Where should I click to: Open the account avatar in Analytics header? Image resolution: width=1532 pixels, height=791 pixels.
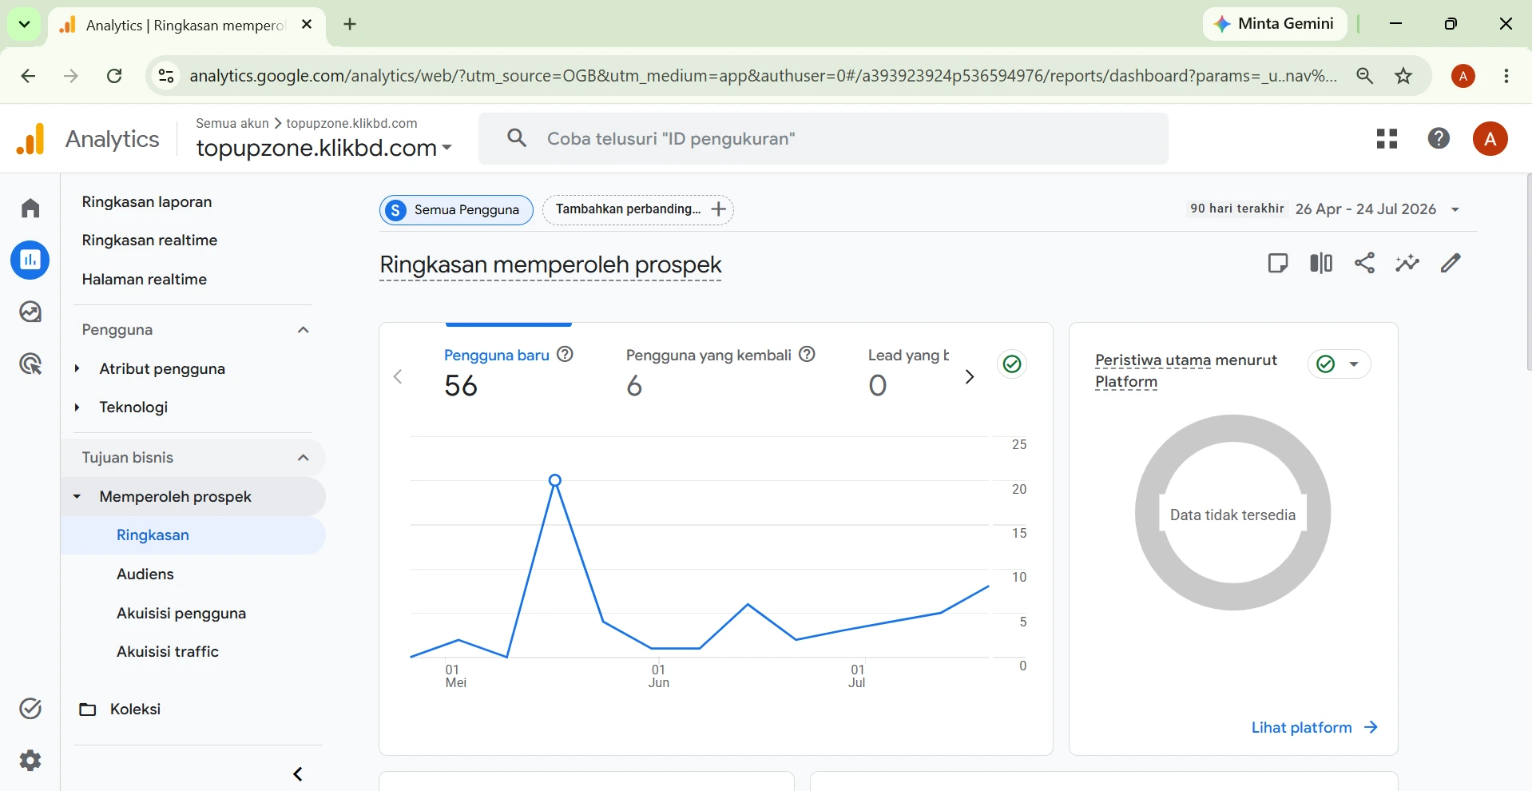pyautogui.click(x=1490, y=139)
